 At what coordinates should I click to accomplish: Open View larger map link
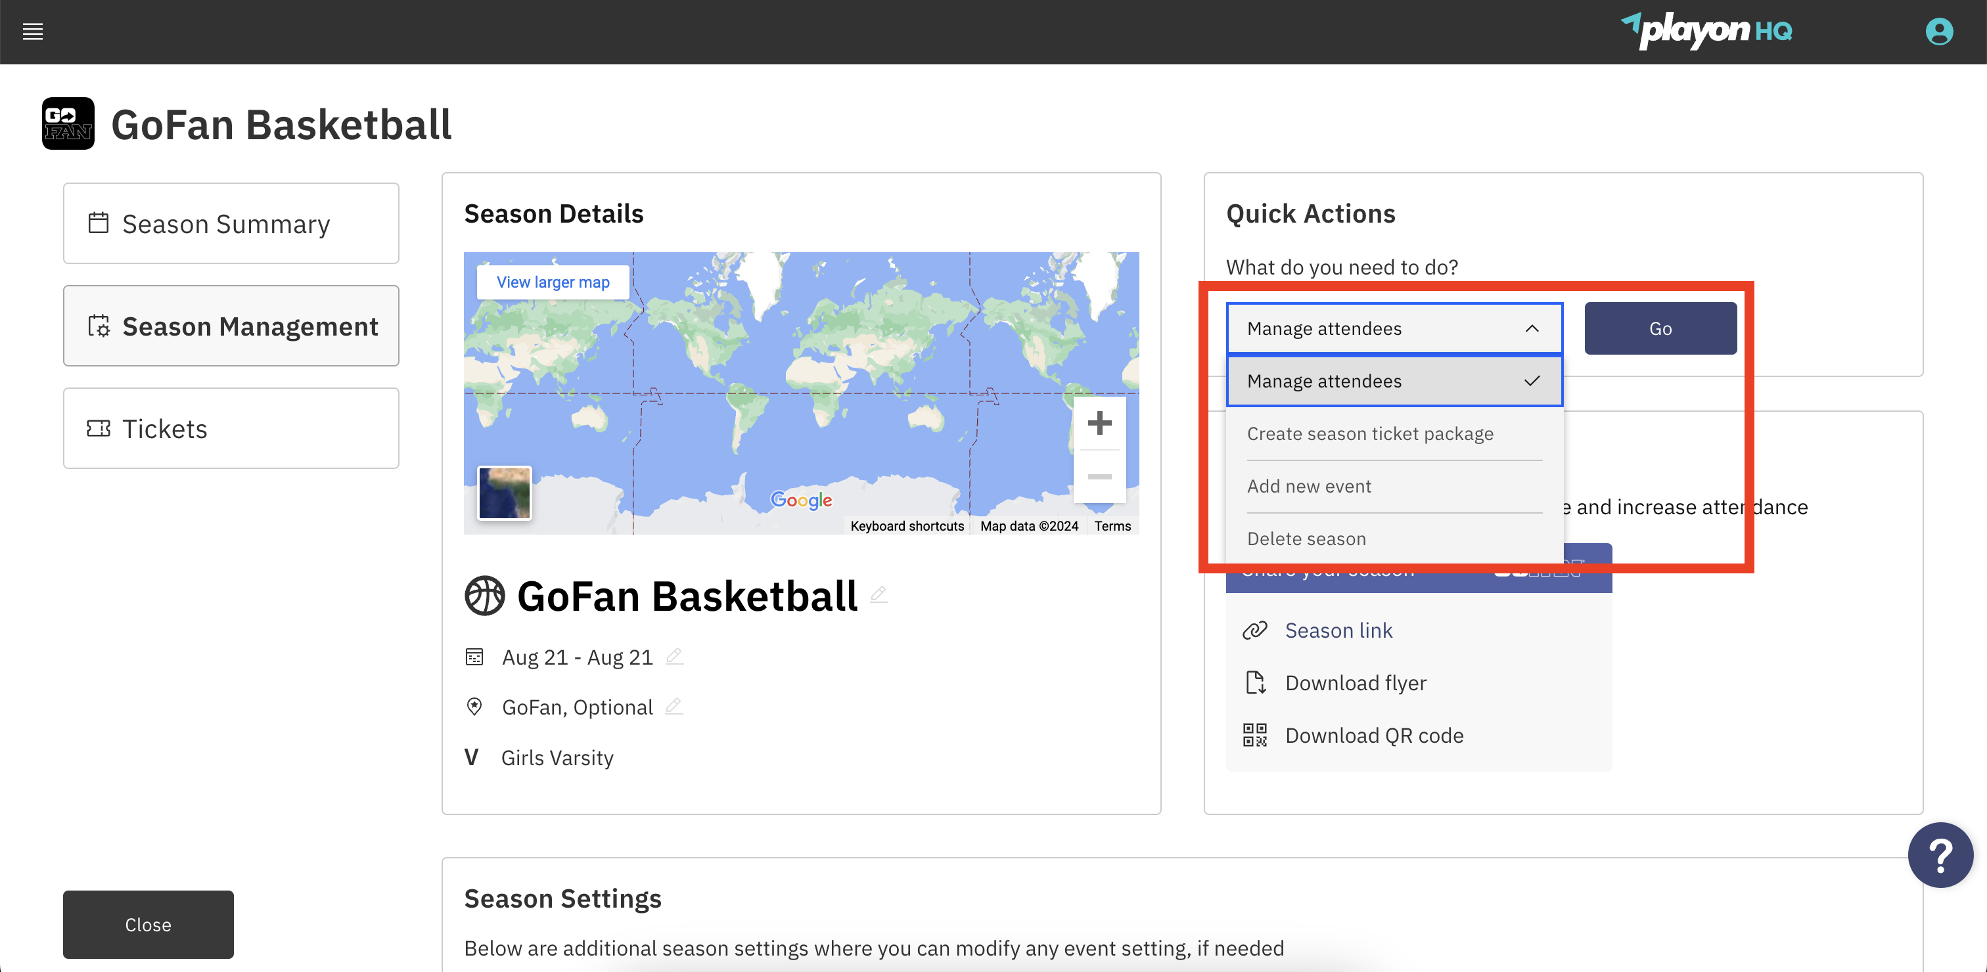click(x=553, y=282)
